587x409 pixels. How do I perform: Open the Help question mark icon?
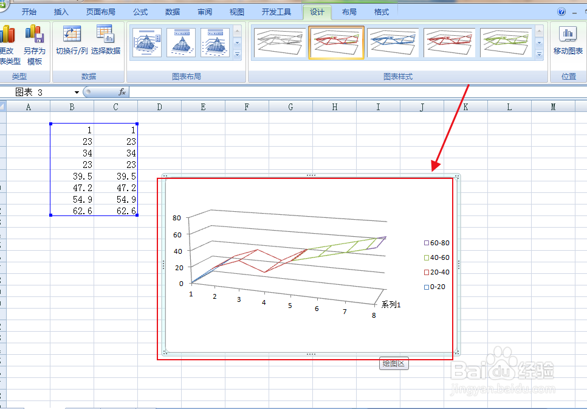(561, 12)
